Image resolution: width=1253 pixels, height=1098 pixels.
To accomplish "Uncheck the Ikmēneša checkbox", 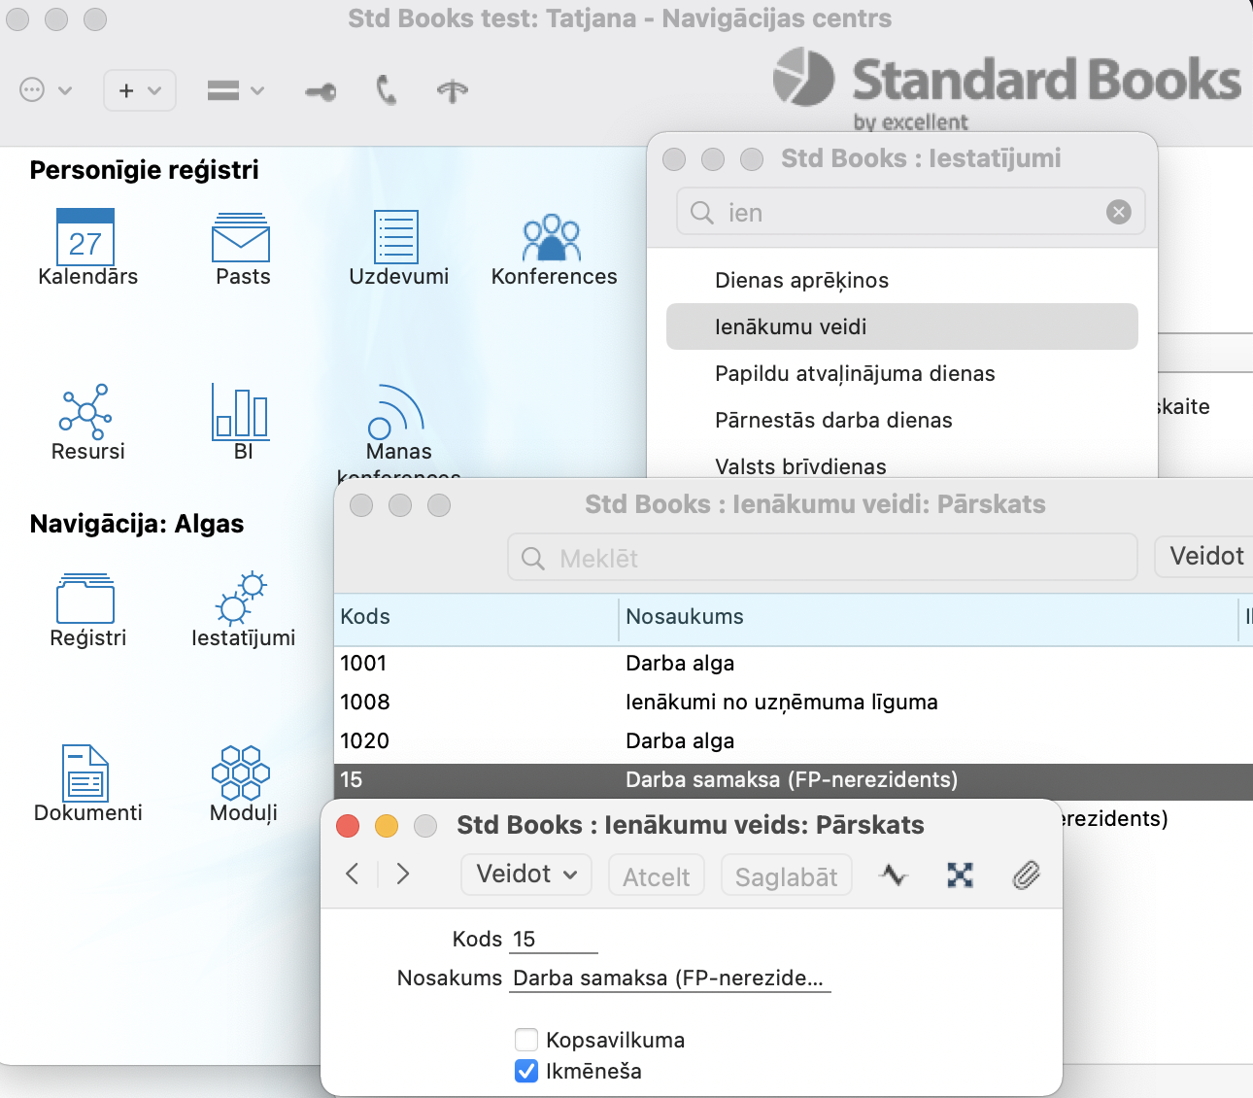I will [x=526, y=1071].
